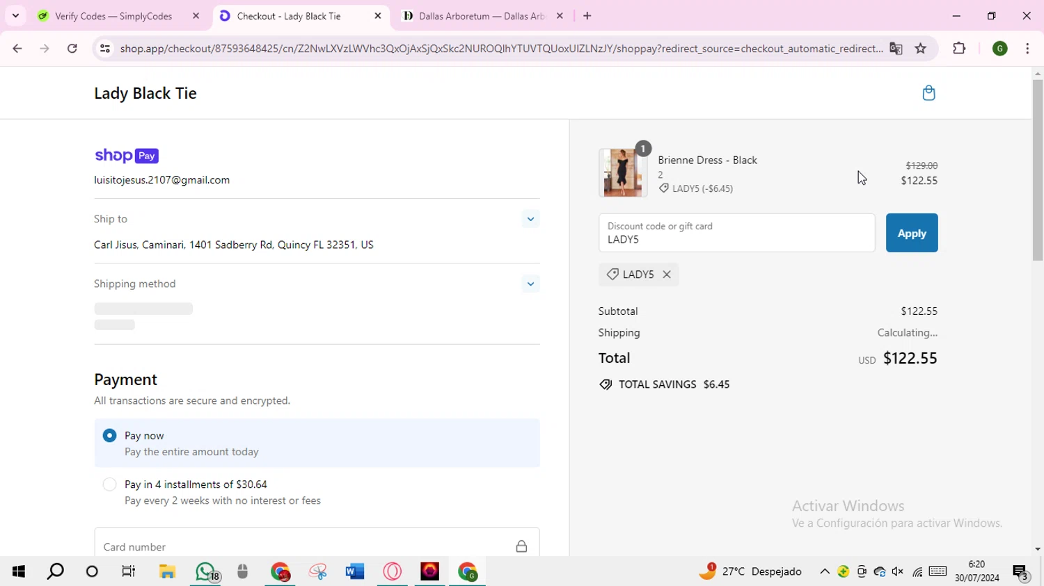Open the tab search dropdown
The width and height of the screenshot is (1044, 586).
15,16
